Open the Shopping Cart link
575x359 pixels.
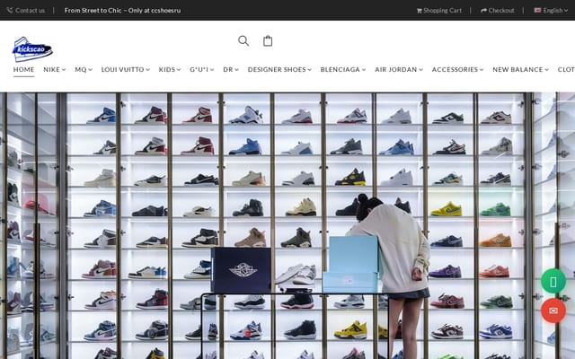point(442,11)
